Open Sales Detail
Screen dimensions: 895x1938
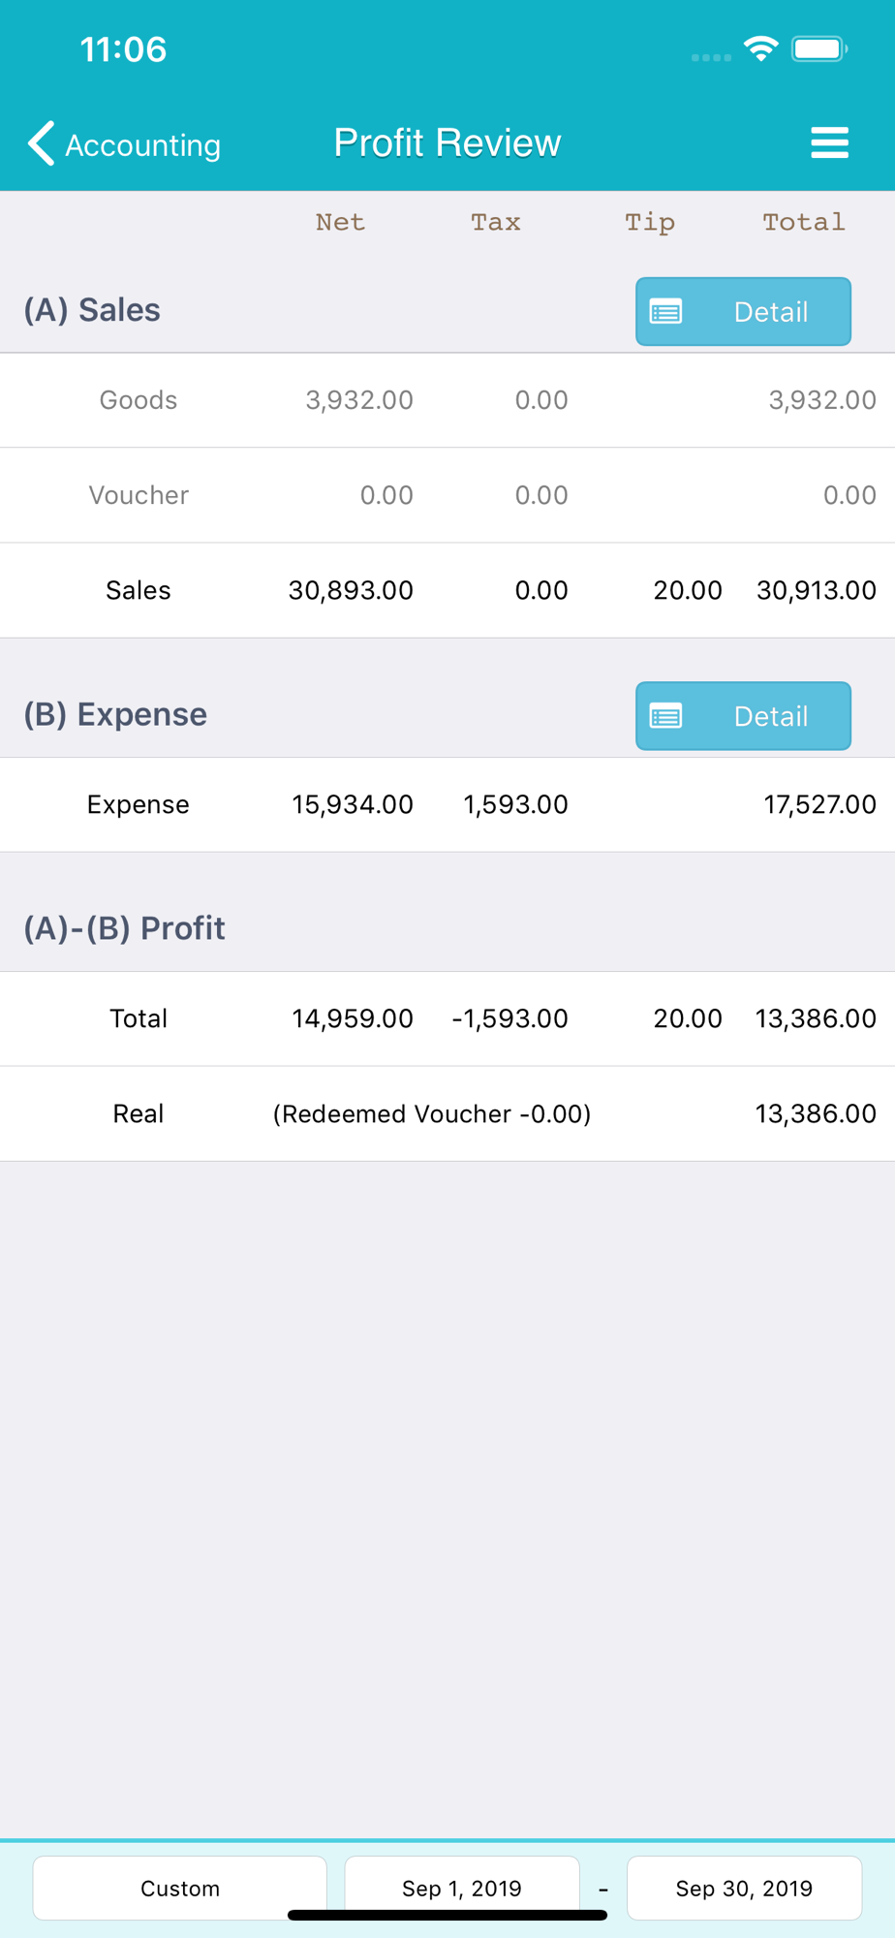tap(743, 311)
